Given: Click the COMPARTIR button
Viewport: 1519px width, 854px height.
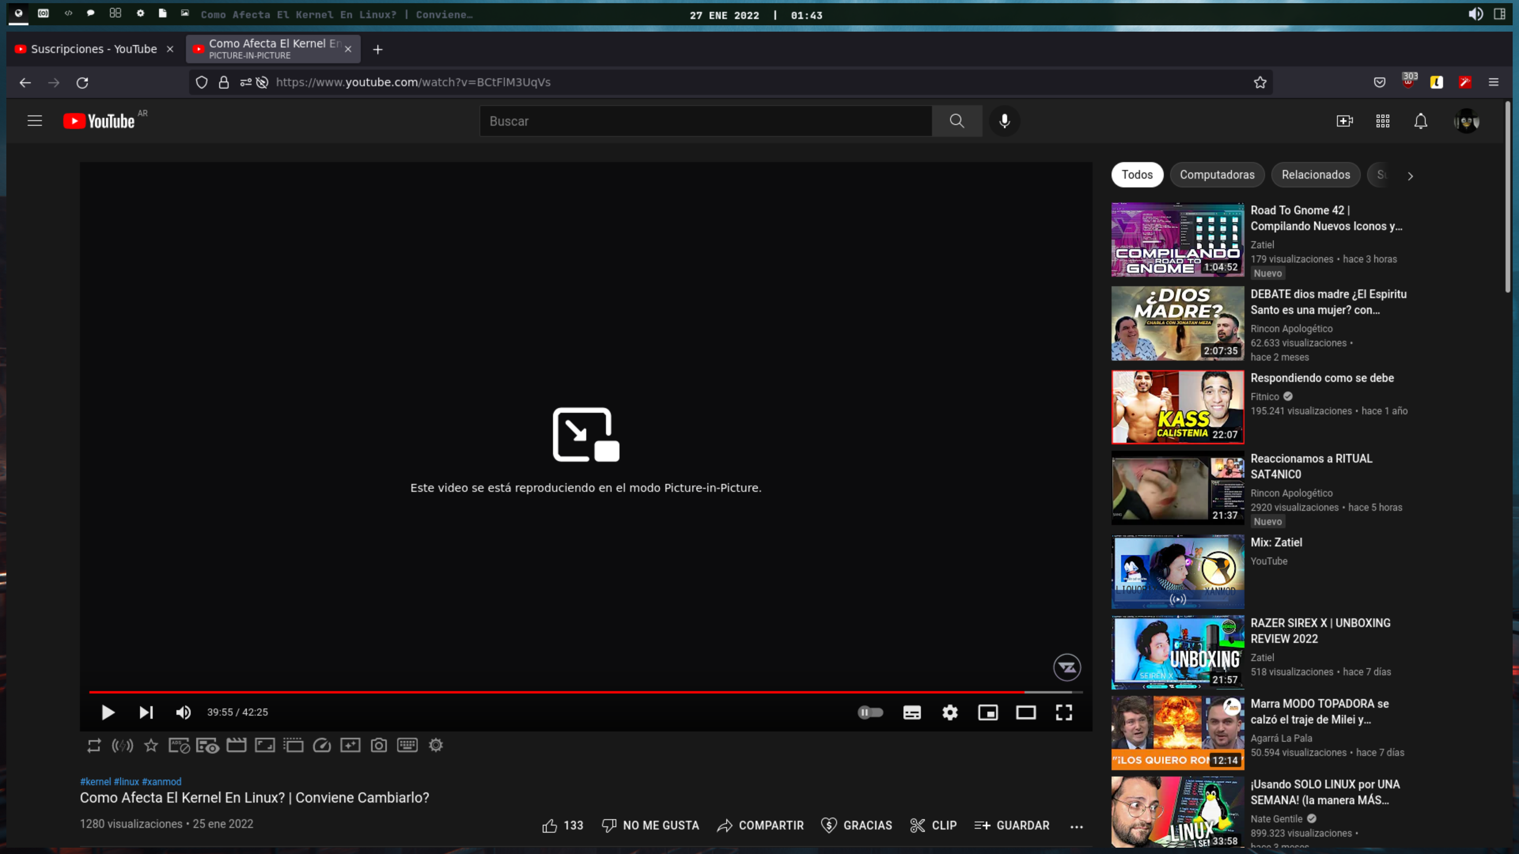Looking at the screenshot, I should tap(760, 826).
